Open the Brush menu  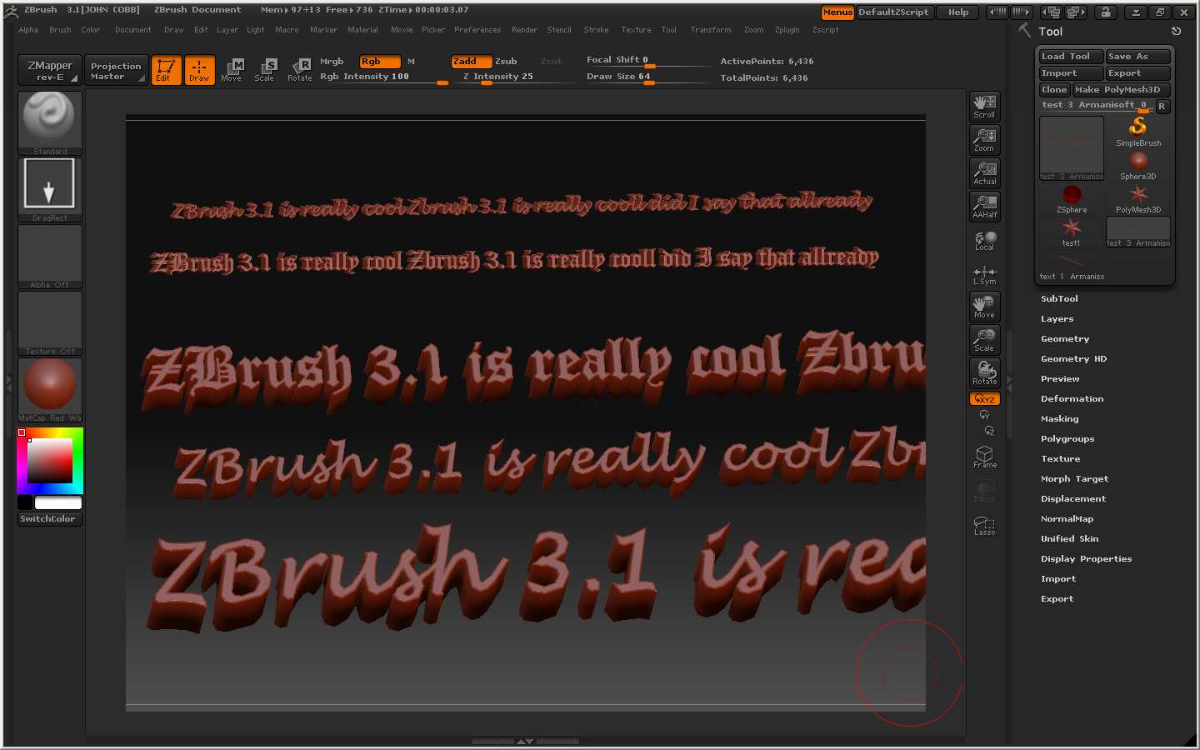point(60,30)
